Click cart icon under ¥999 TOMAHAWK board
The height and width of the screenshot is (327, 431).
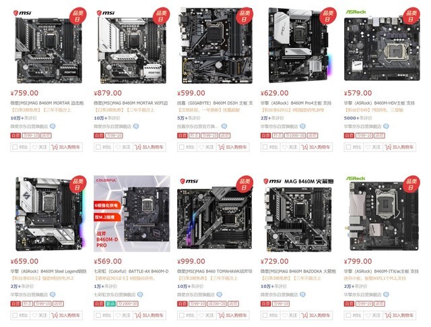click(221, 315)
